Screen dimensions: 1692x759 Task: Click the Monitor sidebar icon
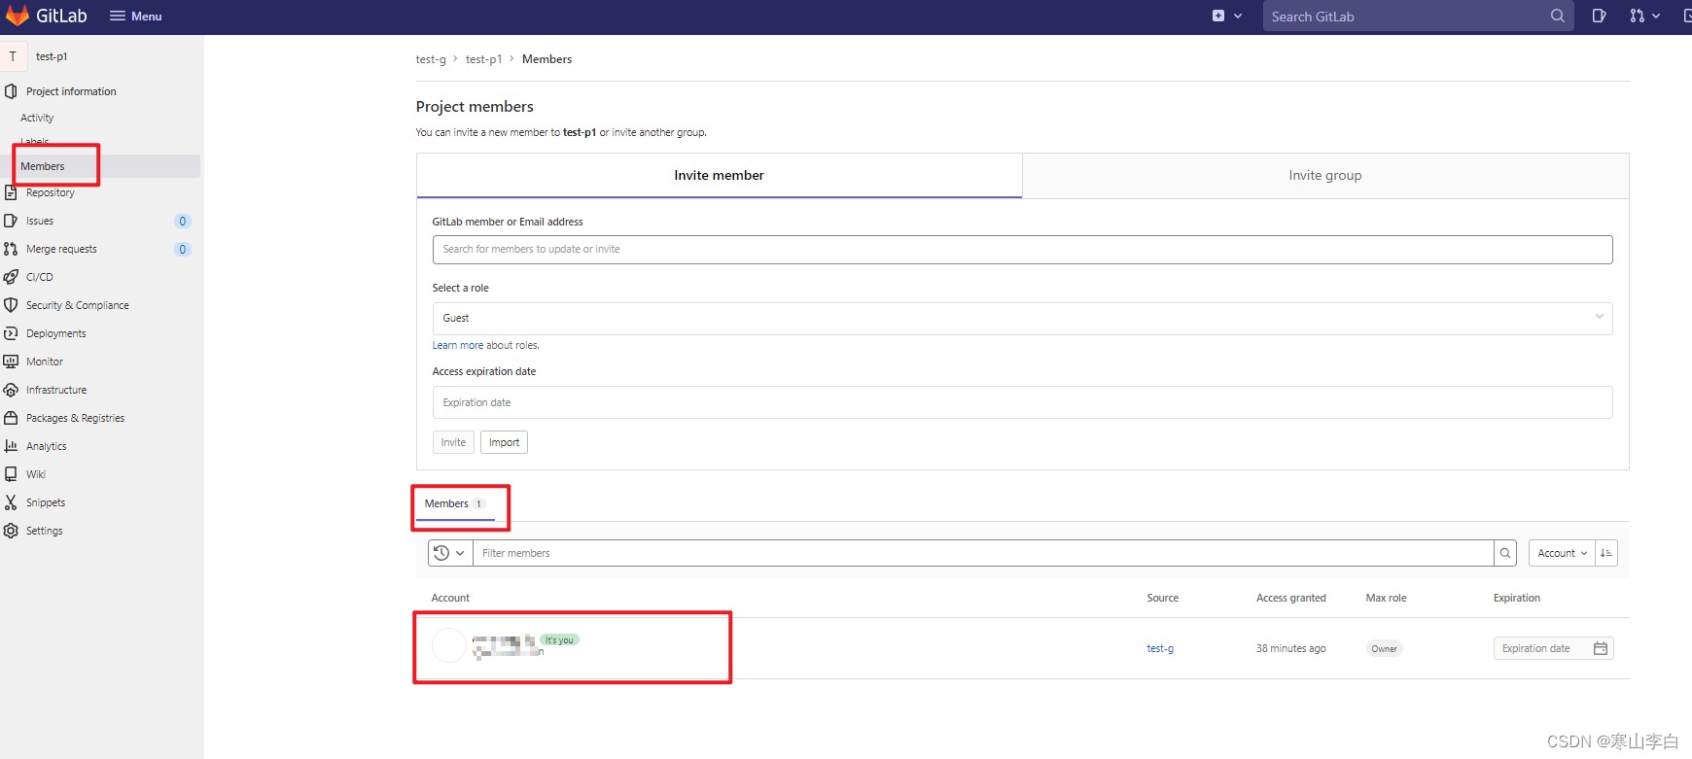pyautogui.click(x=11, y=362)
